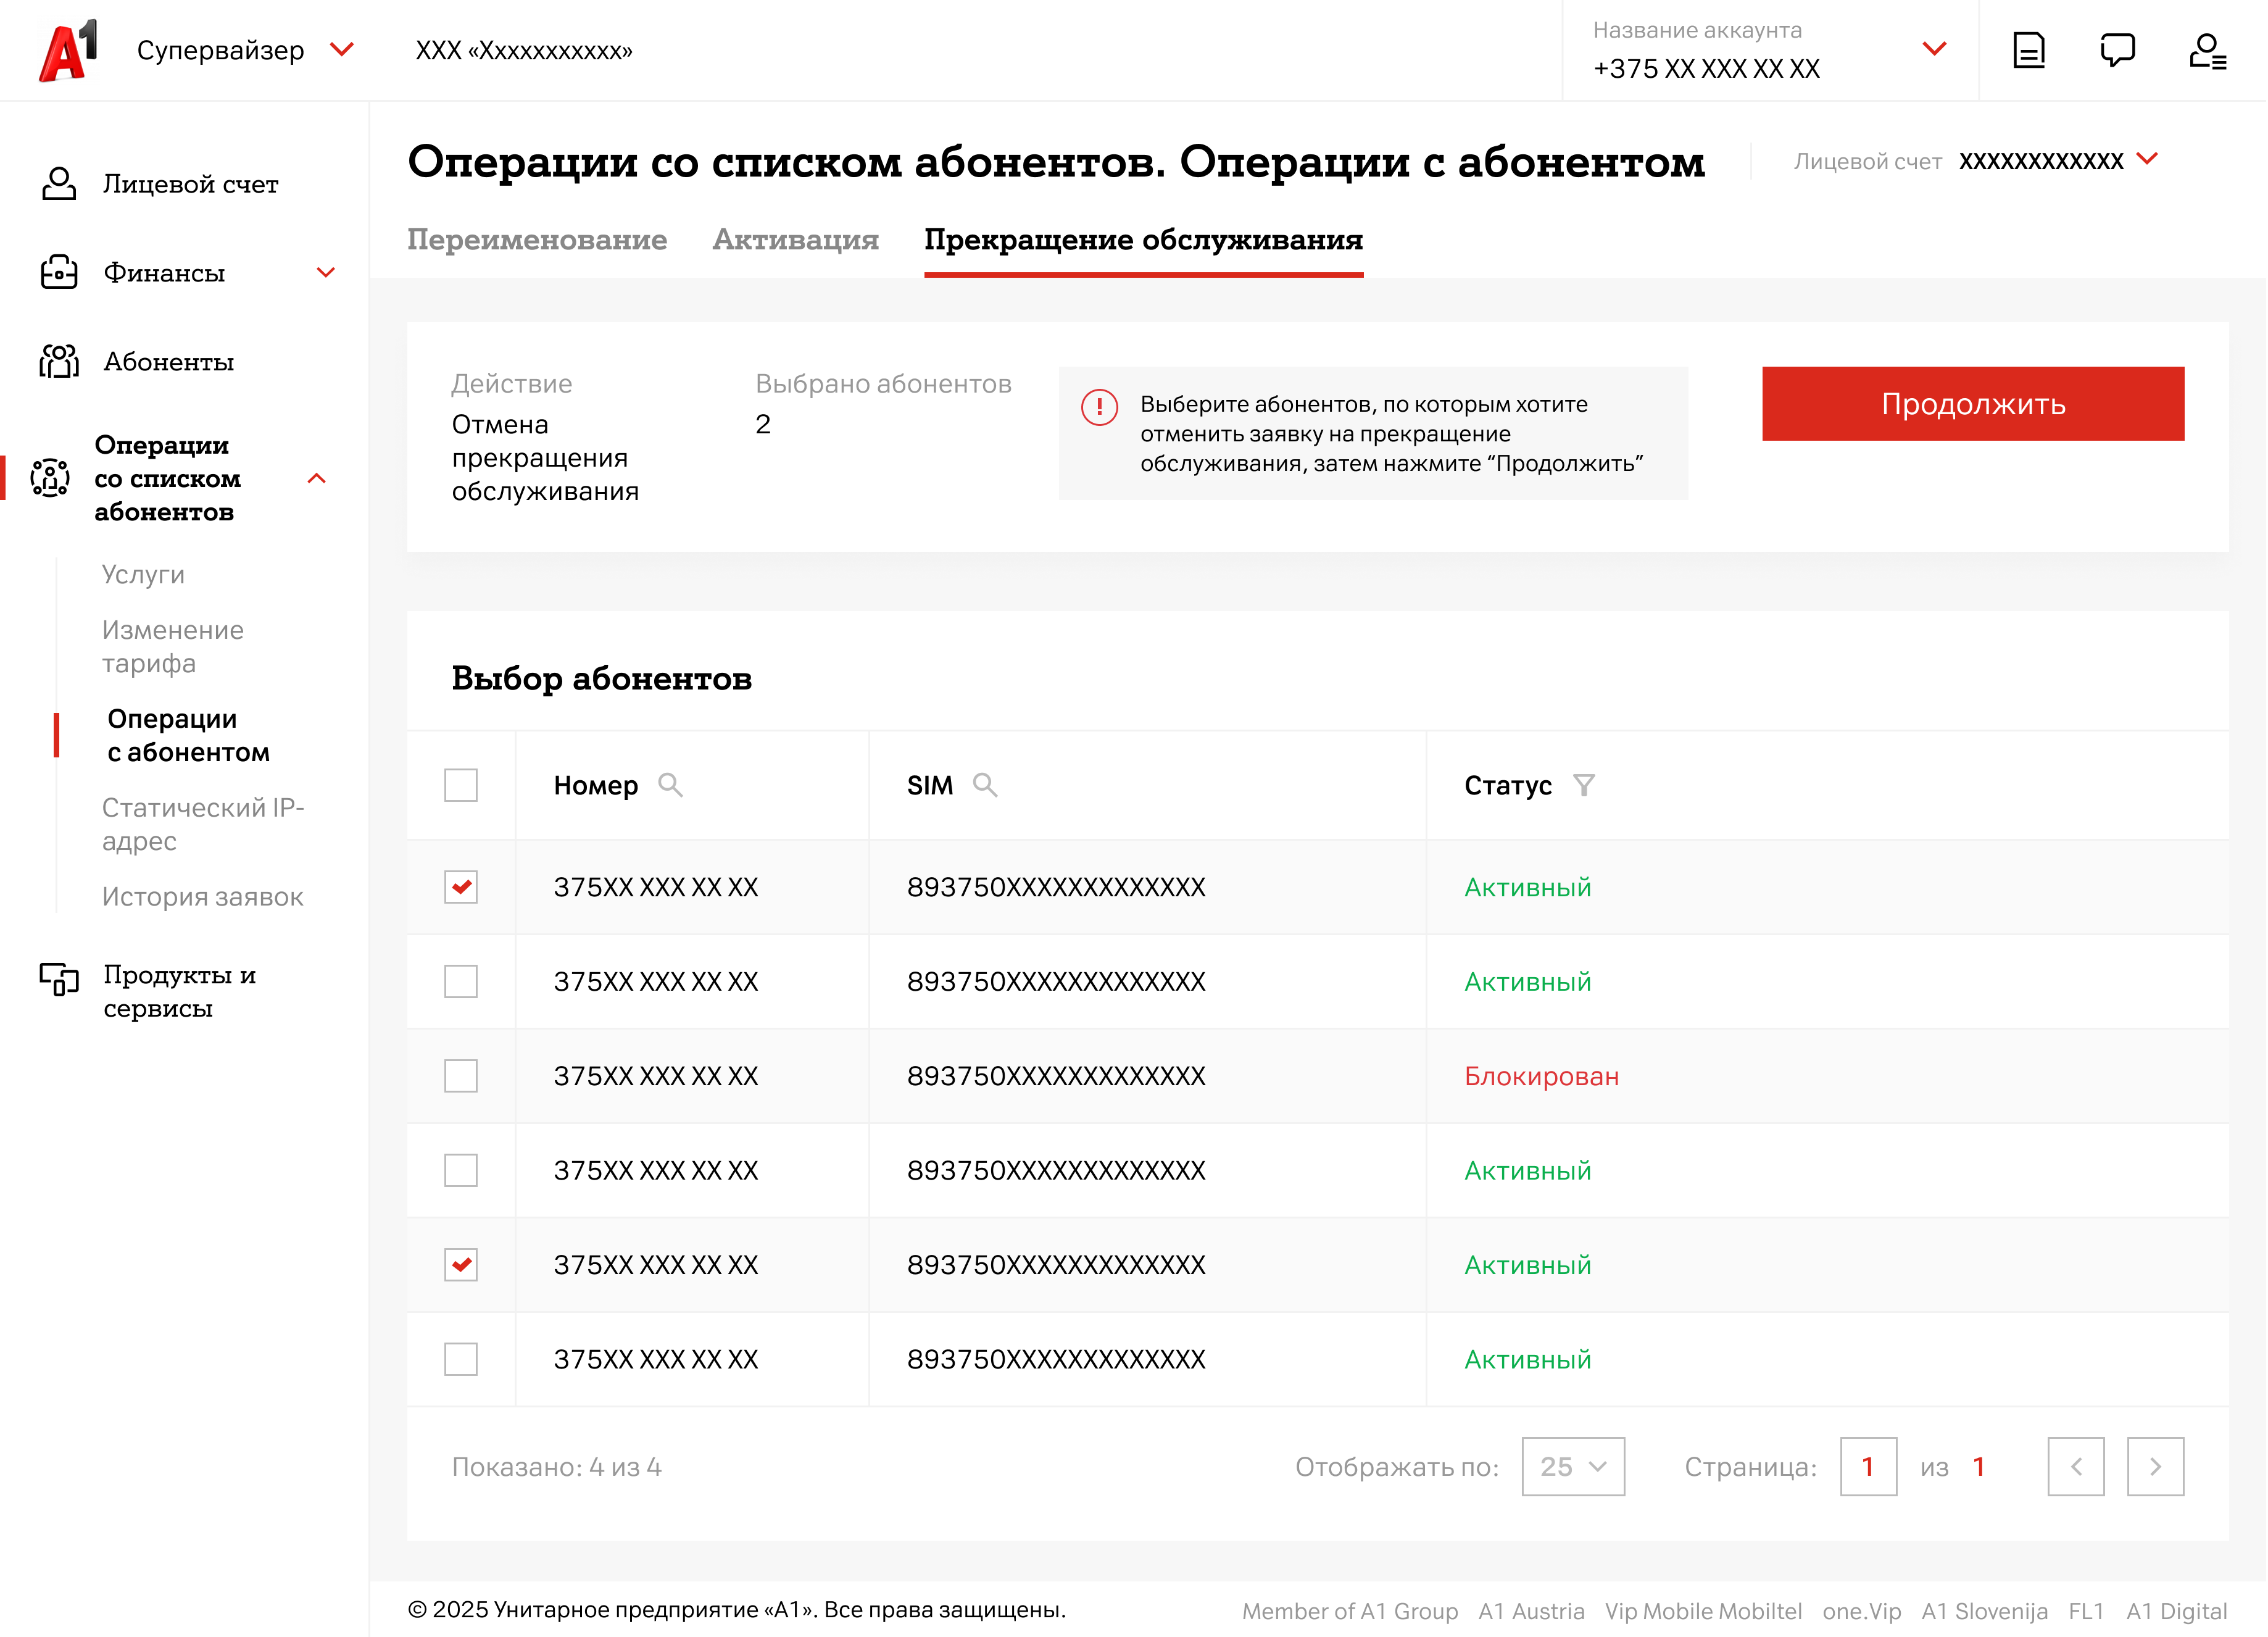Toggle the select-all header checkbox
The image size is (2268, 1637).
tap(461, 785)
